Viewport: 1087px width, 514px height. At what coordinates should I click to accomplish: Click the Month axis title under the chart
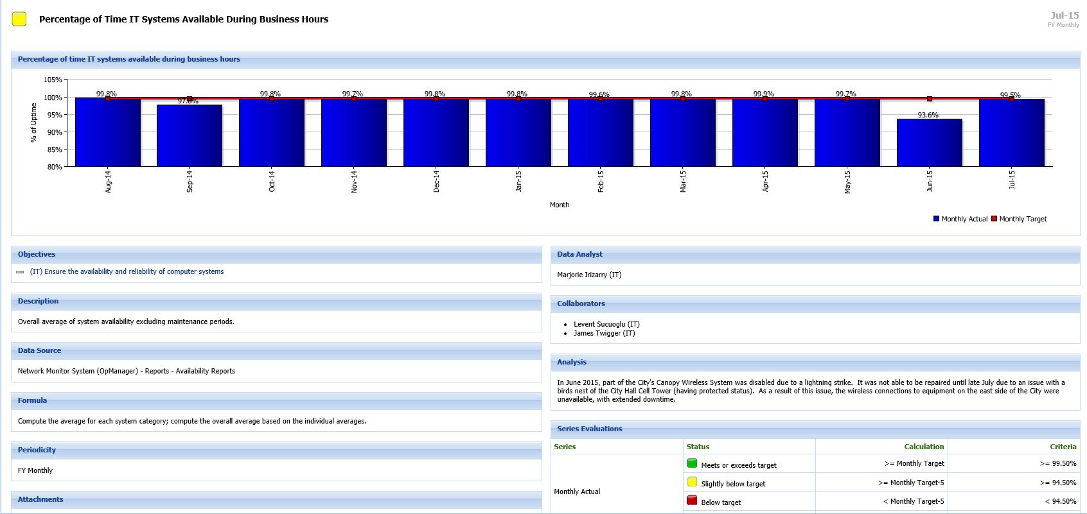tap(560, 205)
